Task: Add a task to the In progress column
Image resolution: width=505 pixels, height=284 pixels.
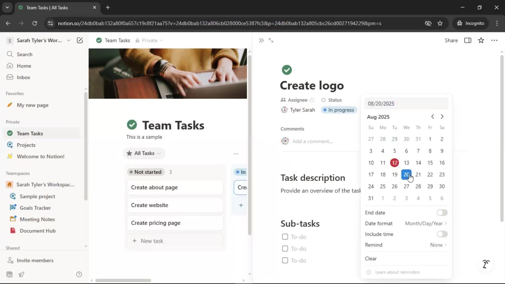Action: pos(241,205)
